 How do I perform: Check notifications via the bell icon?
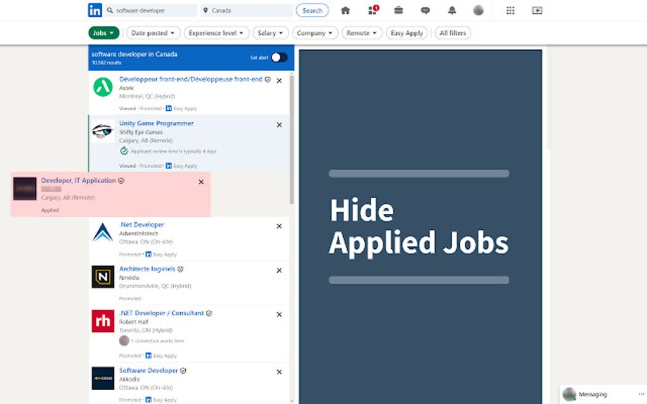point(452,10)
